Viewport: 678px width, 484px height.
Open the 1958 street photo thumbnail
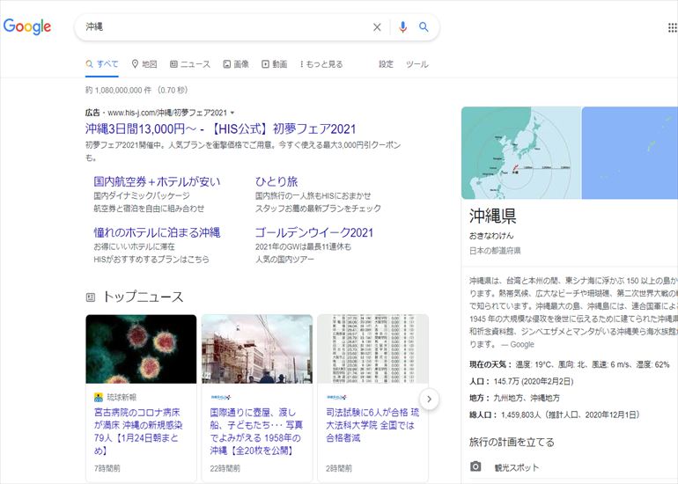click(x=257, y=348)
